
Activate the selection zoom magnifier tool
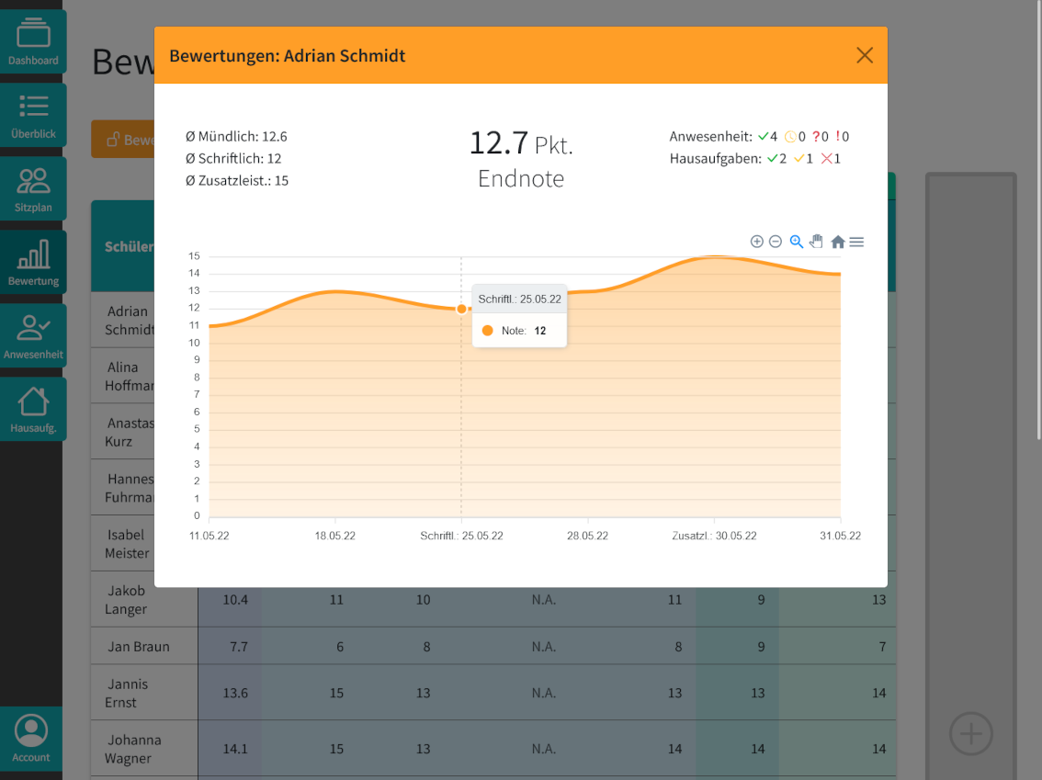coord(797,242)
